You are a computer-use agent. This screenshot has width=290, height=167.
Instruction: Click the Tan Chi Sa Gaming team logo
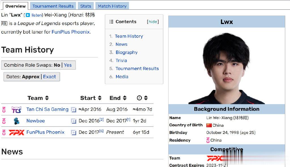(16, 110)
